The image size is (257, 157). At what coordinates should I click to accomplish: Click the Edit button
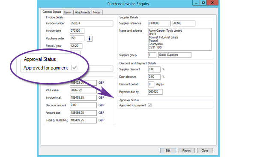[x=168, y=151]
